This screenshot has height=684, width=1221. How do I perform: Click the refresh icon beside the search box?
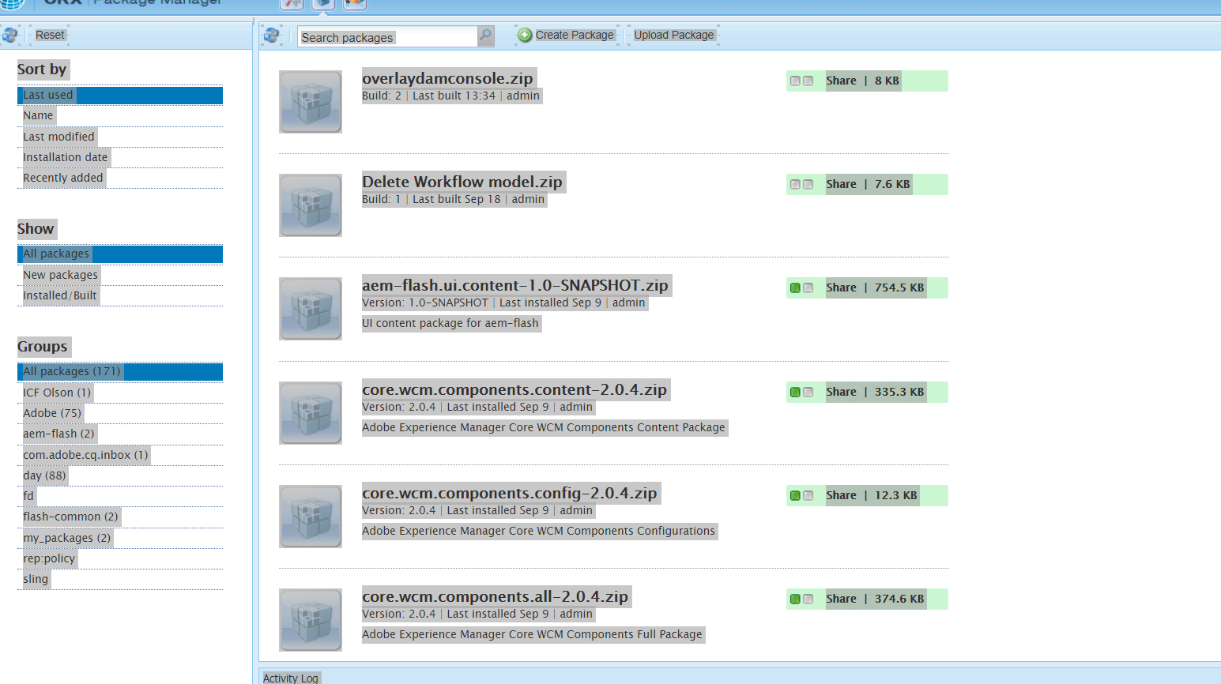click(271, 36)
